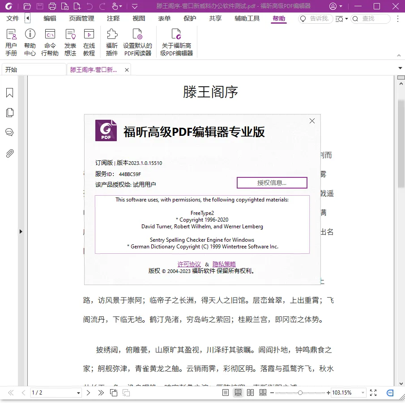Go to the last page
The image size is (405, 403).
[x=101, y=393]
